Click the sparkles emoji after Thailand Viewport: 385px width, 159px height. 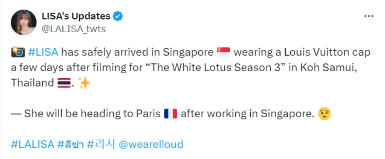coord(84,83)
